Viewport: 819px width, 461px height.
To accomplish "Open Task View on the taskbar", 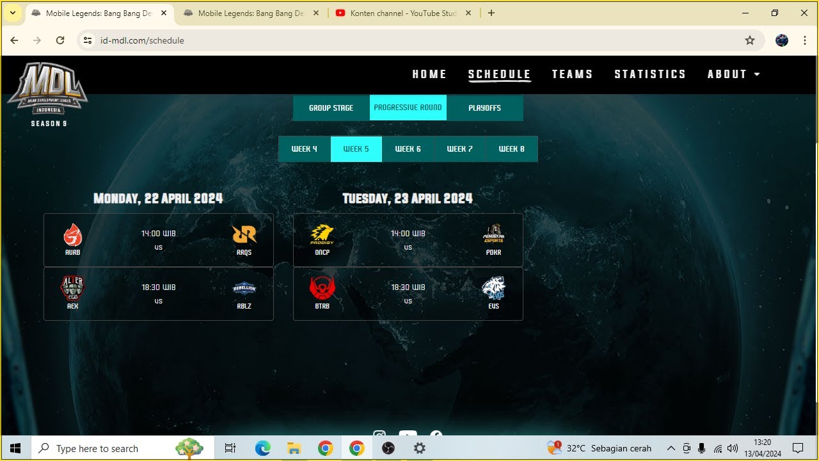I will click(x=230, y=448).
